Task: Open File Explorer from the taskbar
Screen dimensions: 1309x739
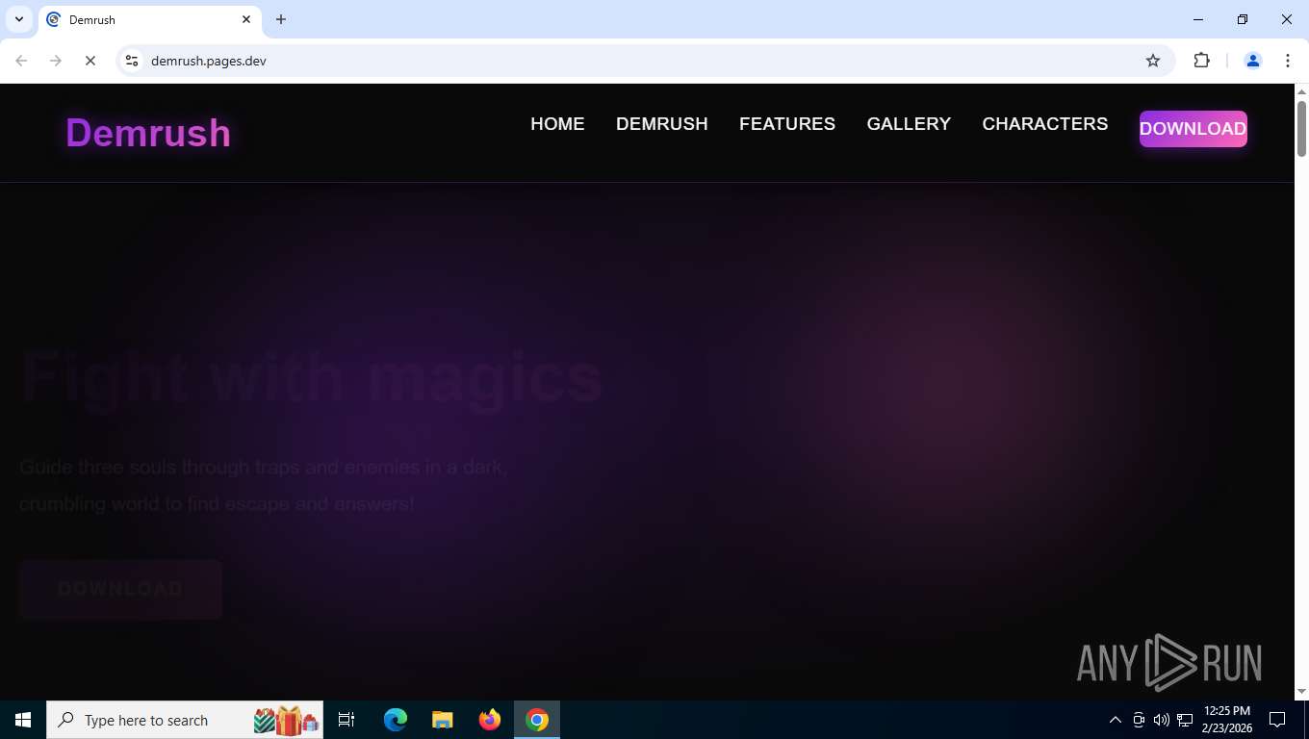Action: click(x=443, y=720)
